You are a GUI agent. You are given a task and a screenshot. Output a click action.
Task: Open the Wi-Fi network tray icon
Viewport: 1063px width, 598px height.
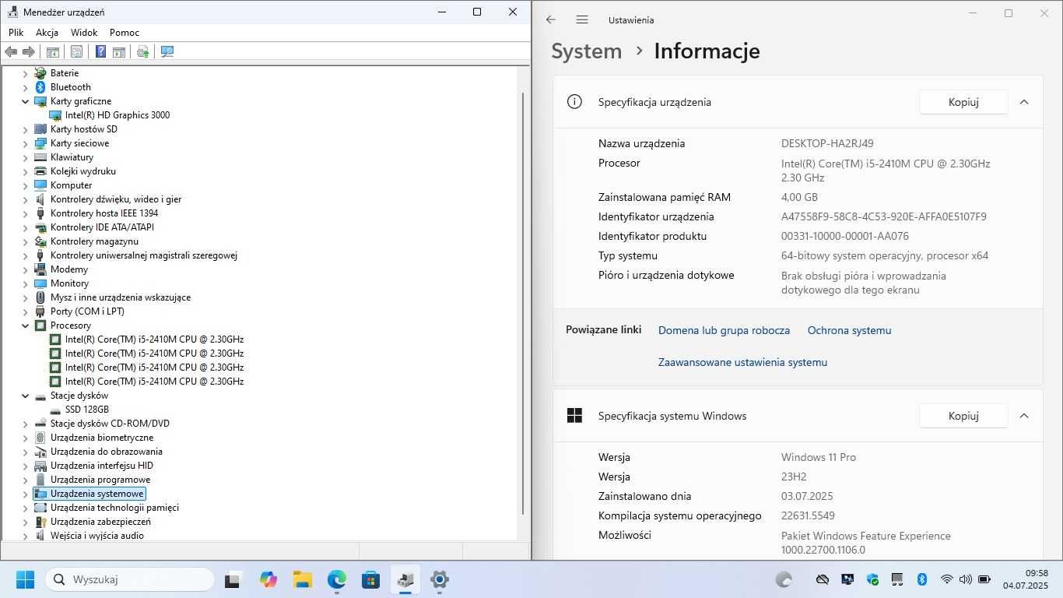coord(947,579)
